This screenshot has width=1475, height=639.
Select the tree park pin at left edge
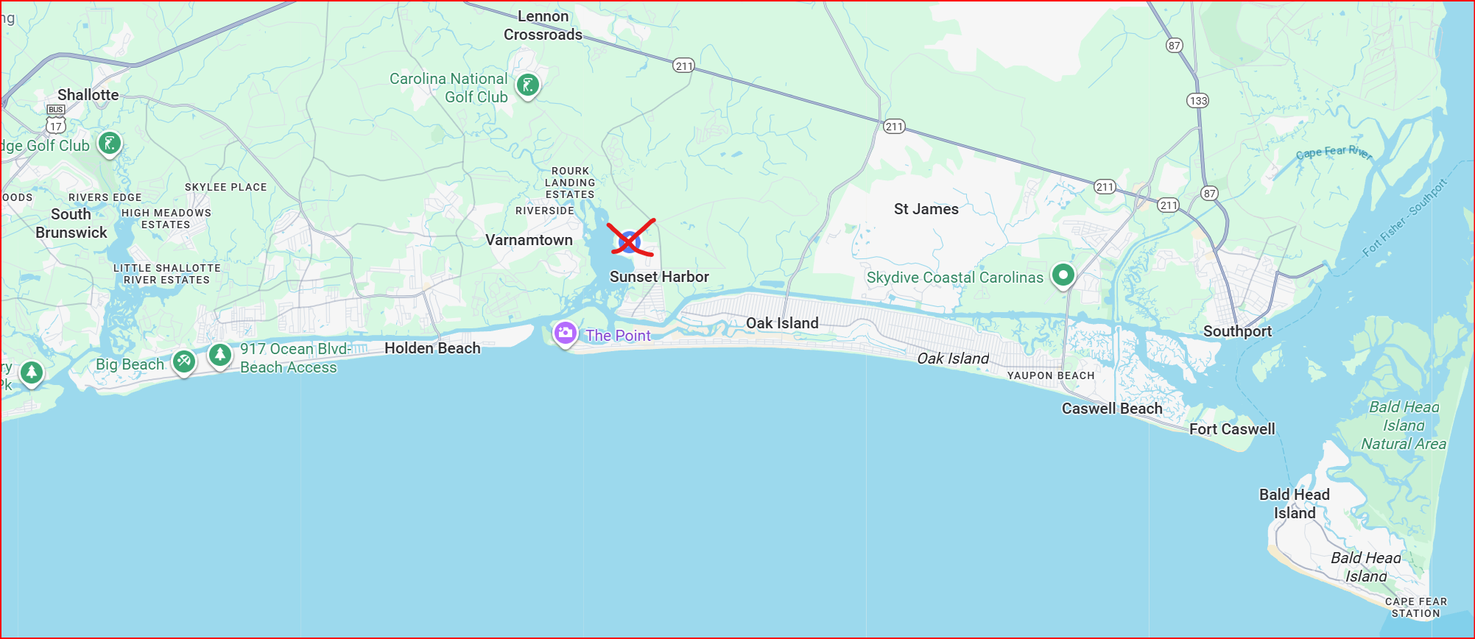coord(31,373)
